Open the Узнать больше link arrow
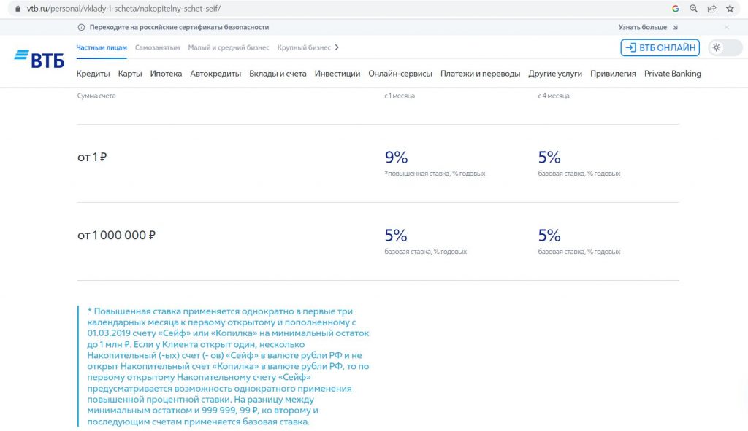The height and width of the screenshot is (431, 748). (x=676, y=28)
